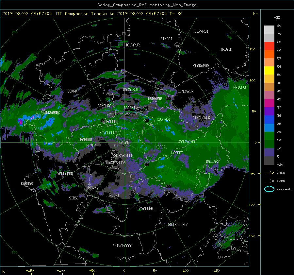Image resolution: width=294 pixels, height=275 pixels.
Task: Click the UTC Composite Tracks timestamp header
Action: 92,14
